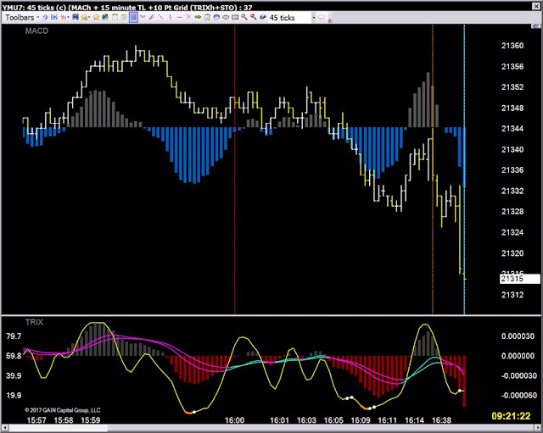Image resolution: width=543 pixels, height=433 pixels.
Task: Select the diagonal trend line tool
Action: click(x=160, y=17)
